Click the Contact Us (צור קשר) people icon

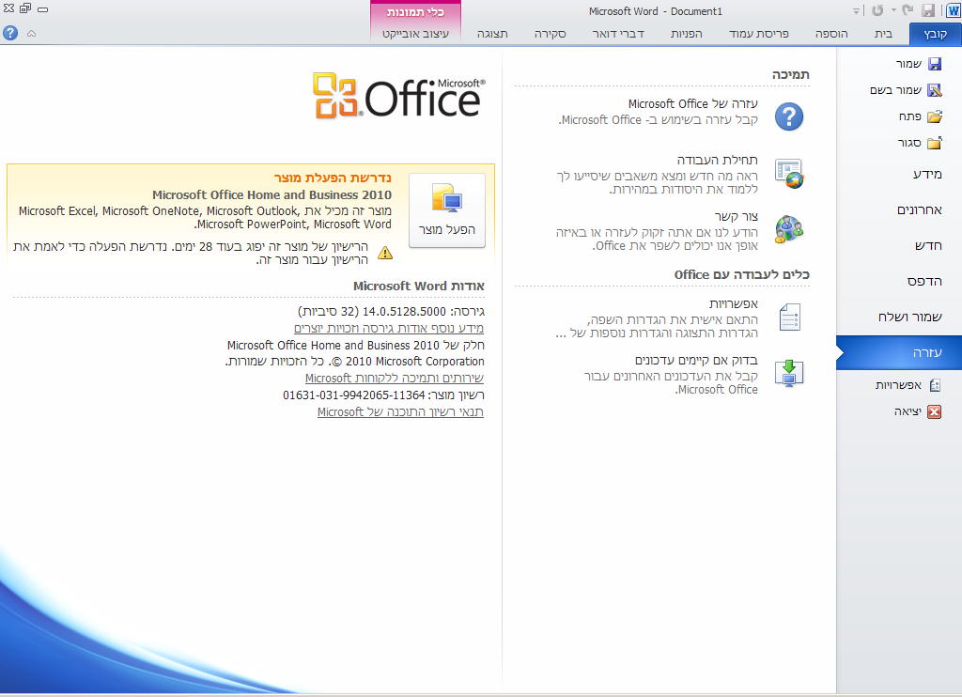[x=789, y=229]
